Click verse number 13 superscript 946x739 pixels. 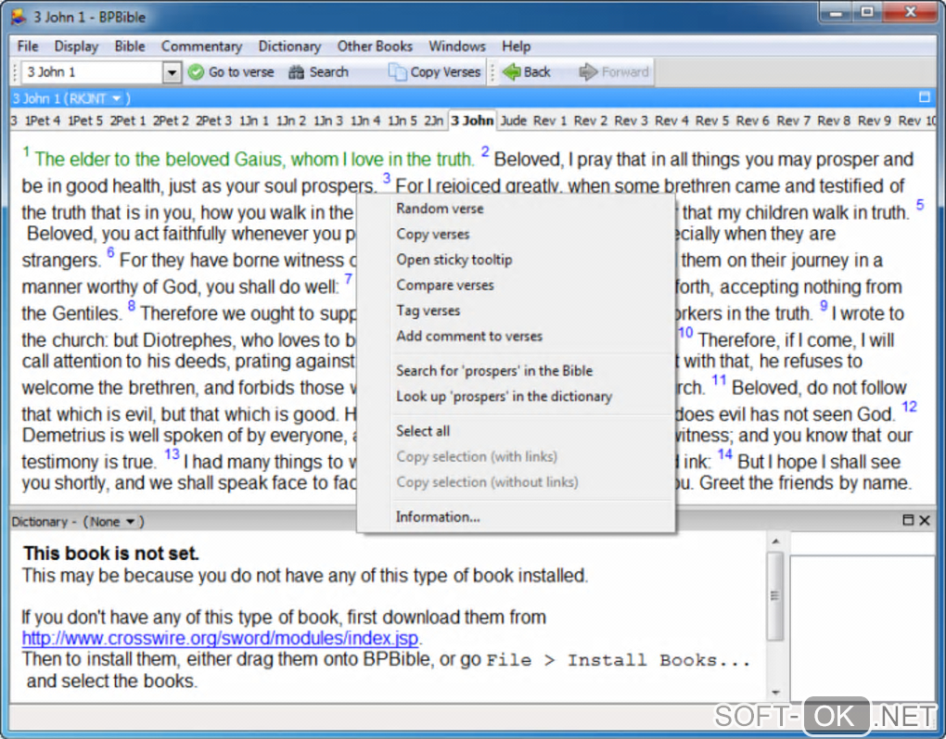pyautogui.click(x=172, y=453)
